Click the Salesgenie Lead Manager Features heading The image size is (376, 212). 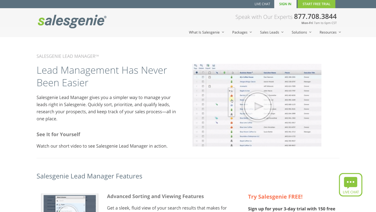click(89, 176)
